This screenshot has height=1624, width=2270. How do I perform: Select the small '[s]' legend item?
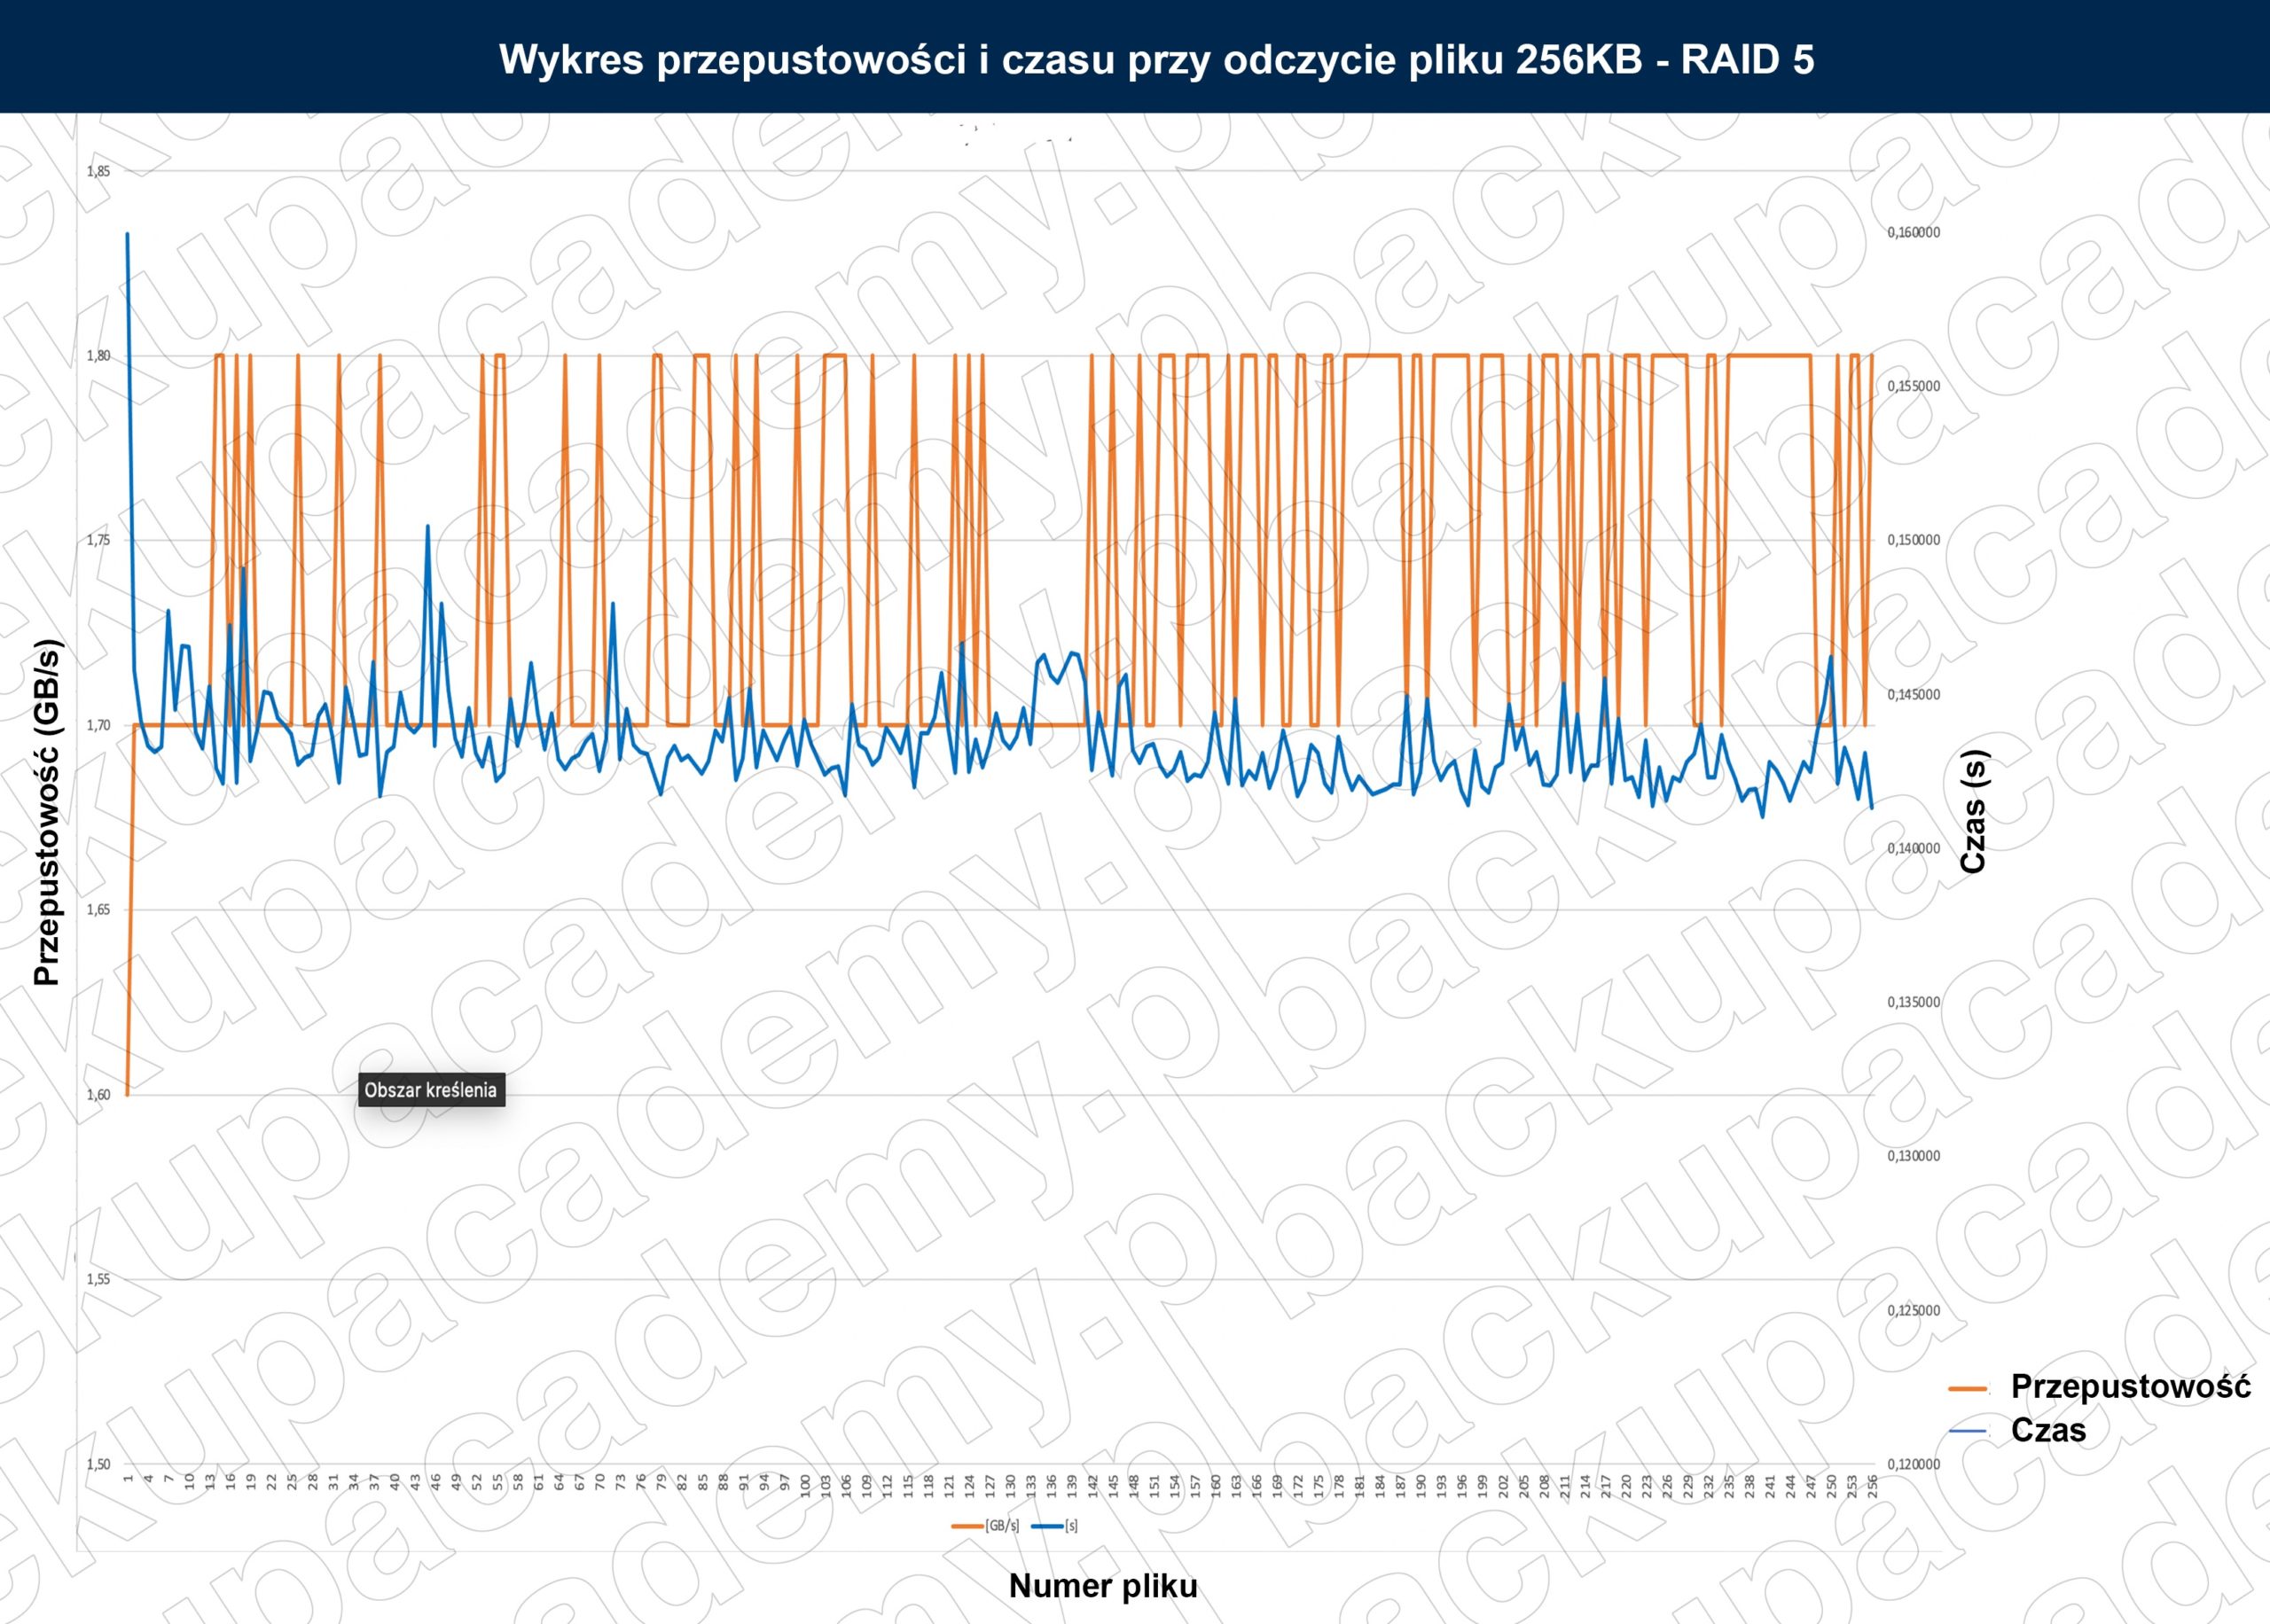coord(1055,1525)
